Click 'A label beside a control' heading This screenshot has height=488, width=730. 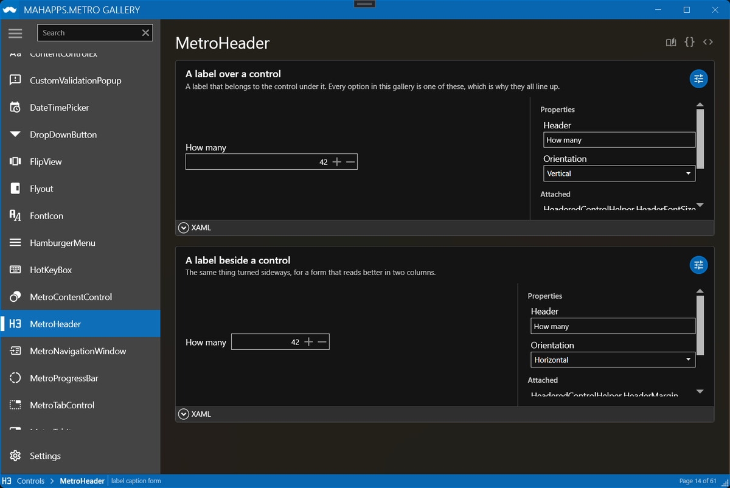pos(238,260)
